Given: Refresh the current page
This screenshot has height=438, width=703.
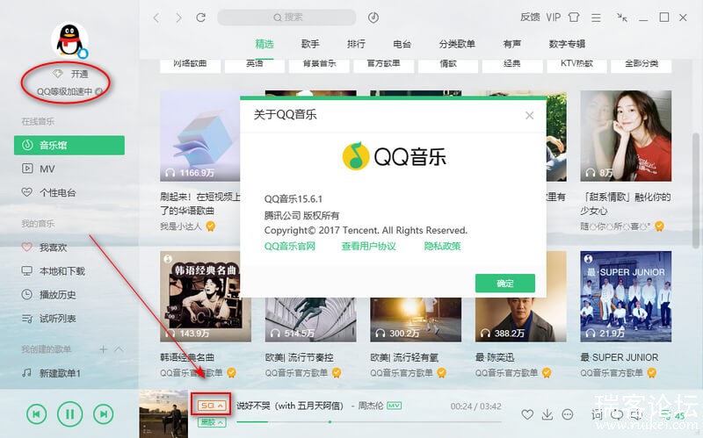Looking at the screenshot, I should [201, 18].
